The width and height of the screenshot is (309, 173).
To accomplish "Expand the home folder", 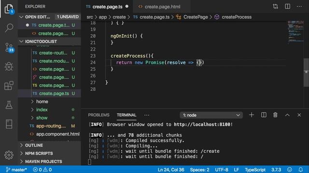I will 42,101.
